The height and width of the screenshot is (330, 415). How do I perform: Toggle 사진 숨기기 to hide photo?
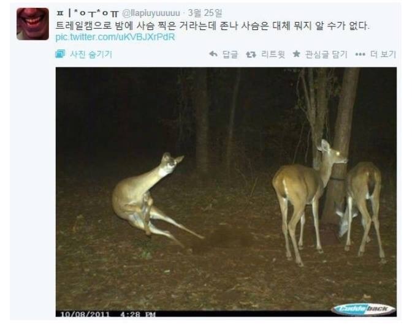91,54
